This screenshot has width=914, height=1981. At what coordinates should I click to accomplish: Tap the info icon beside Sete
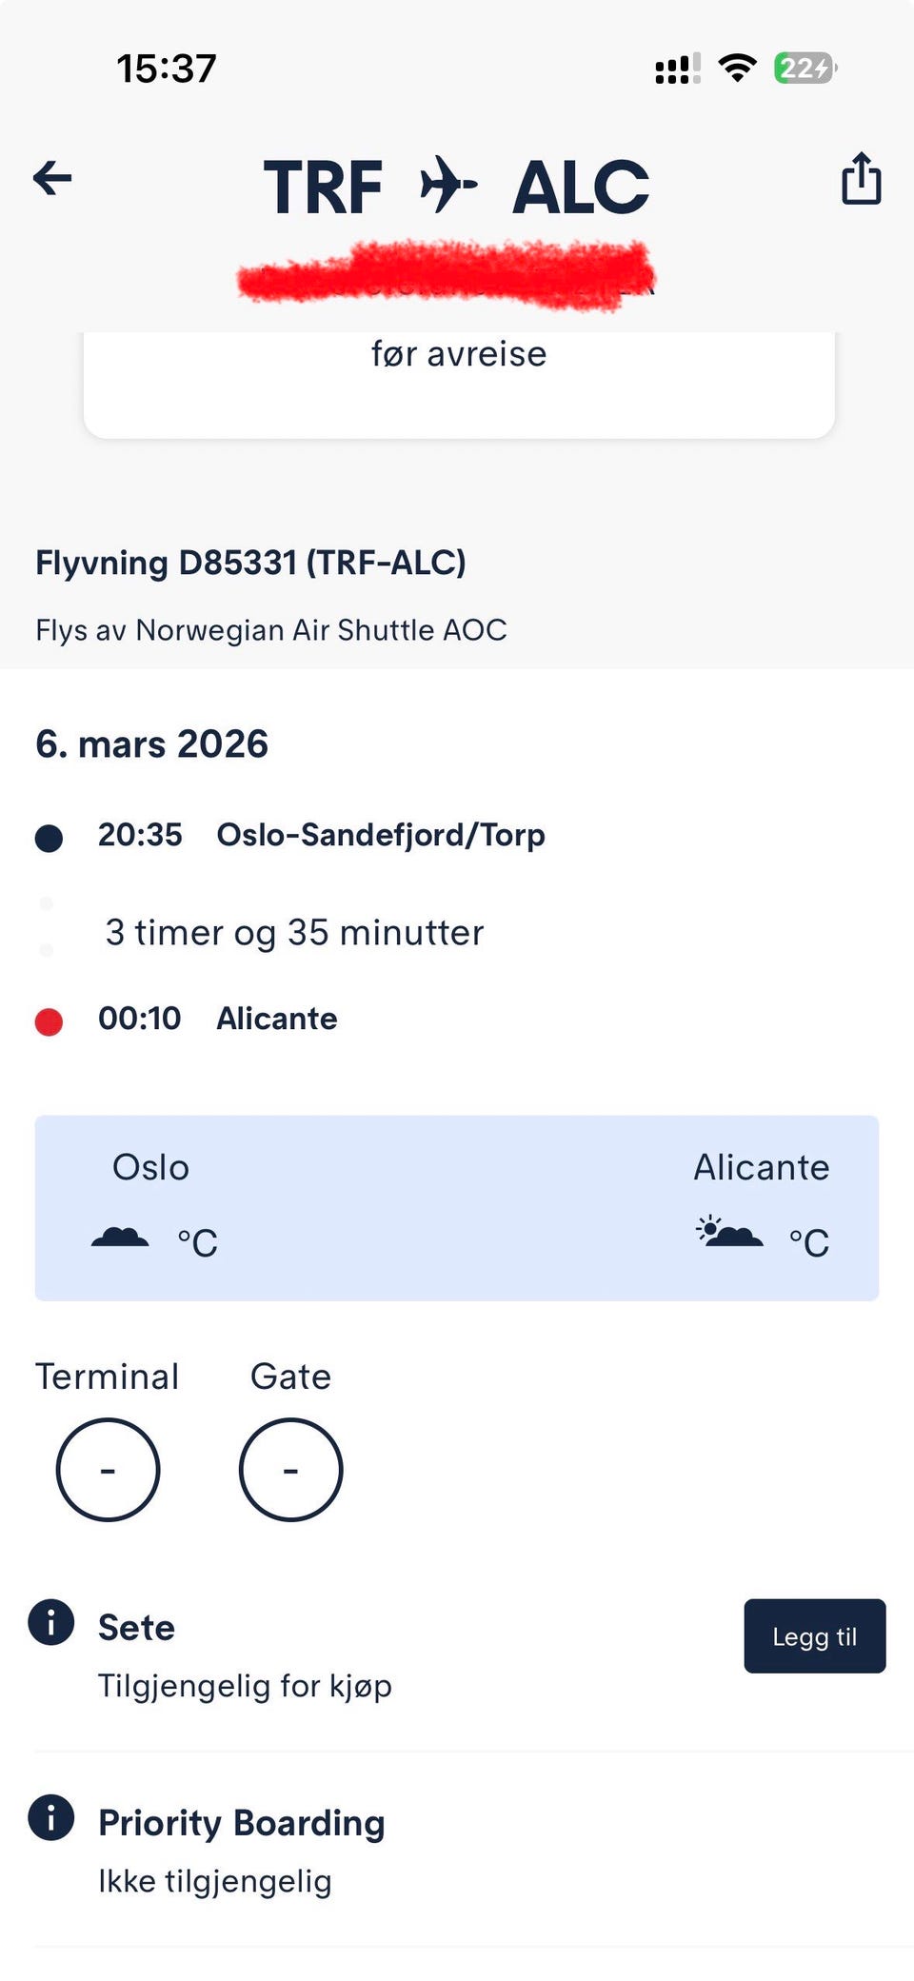click(x=51, y=1621)
